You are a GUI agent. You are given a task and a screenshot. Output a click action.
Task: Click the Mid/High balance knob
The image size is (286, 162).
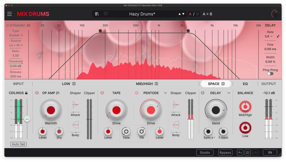(245, 107)
